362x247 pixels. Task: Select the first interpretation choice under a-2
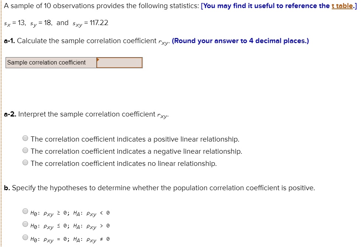point(25,138)
